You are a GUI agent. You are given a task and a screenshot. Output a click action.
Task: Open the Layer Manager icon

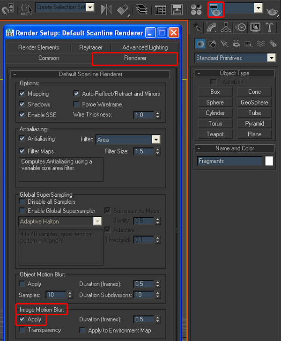pyautogui.click(x=141, y=10)
